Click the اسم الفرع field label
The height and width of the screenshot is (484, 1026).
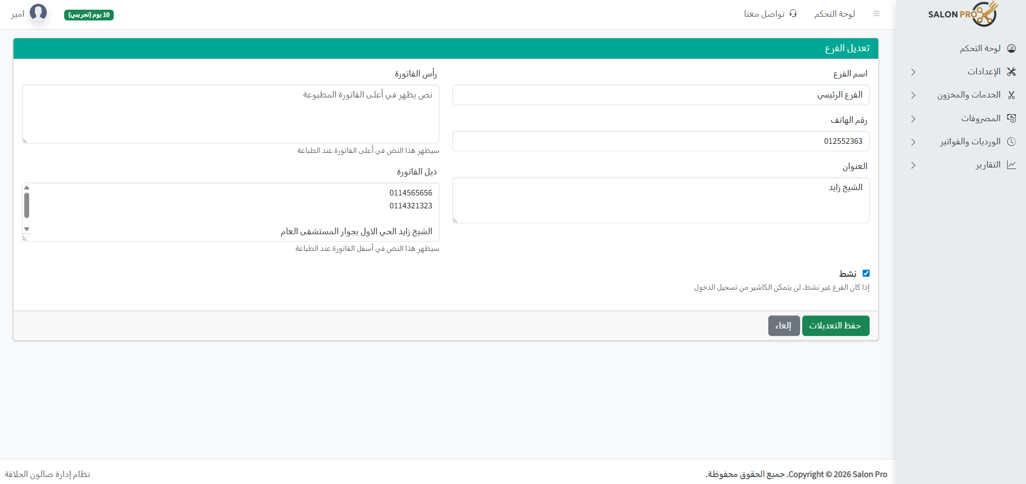pyautogui.click(x=850, y=74)
